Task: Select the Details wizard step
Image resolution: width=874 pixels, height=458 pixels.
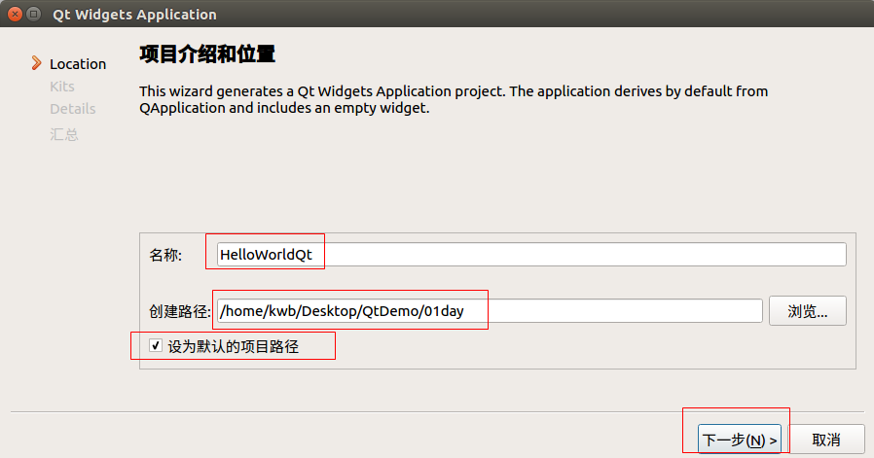Action: (x=72, y=109)
